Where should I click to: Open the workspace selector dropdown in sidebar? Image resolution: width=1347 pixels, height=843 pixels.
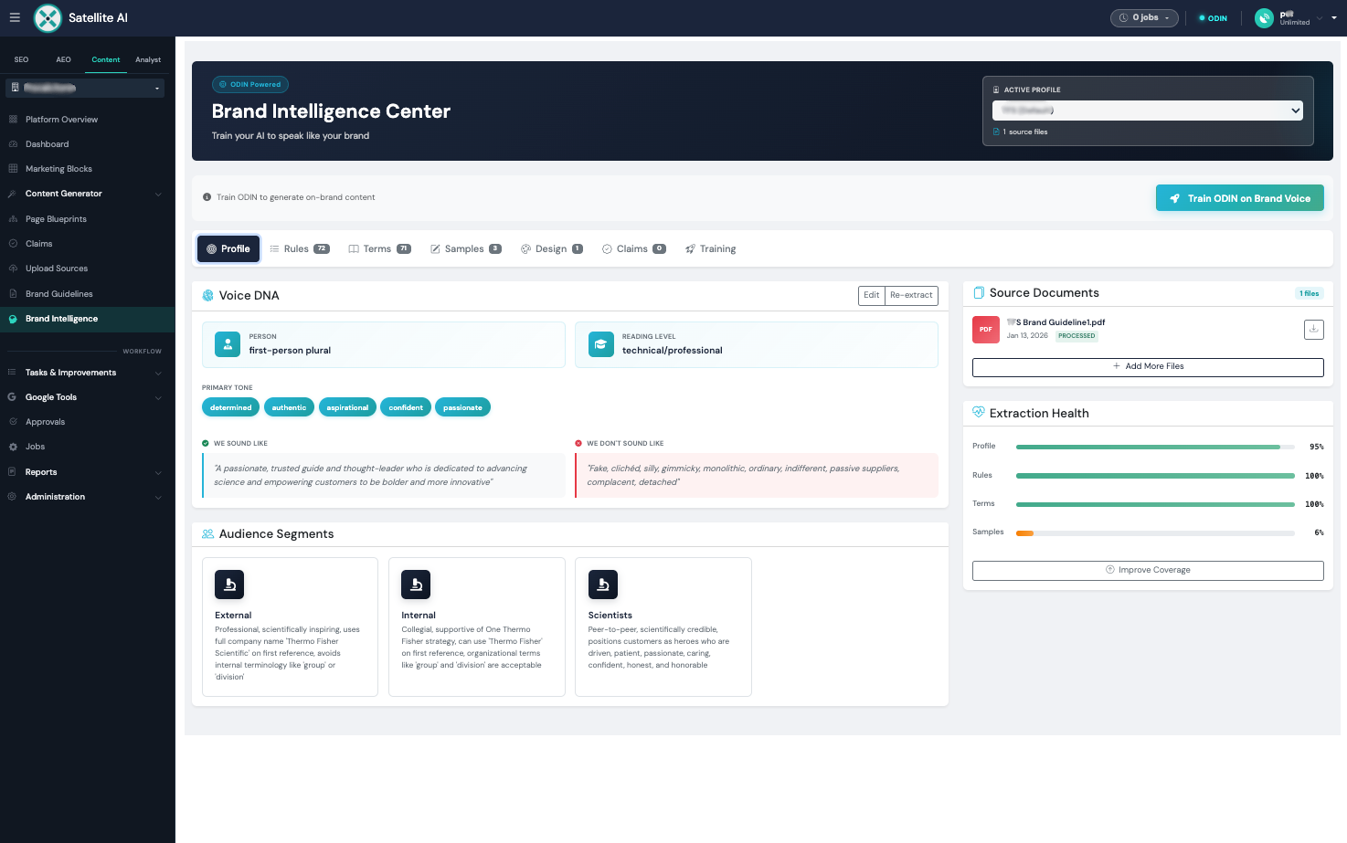(85, 88)
